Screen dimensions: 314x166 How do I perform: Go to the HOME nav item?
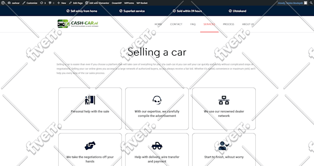(x=158, y=24)
